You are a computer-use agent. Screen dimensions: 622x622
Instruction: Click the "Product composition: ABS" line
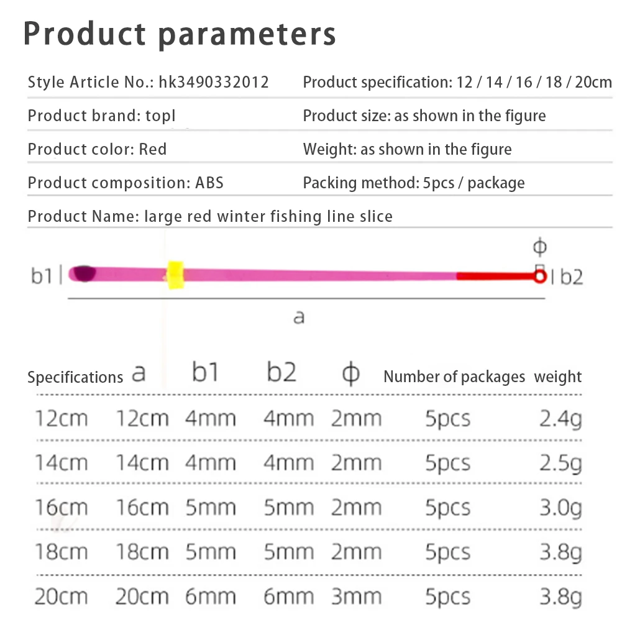click(126, 183)
